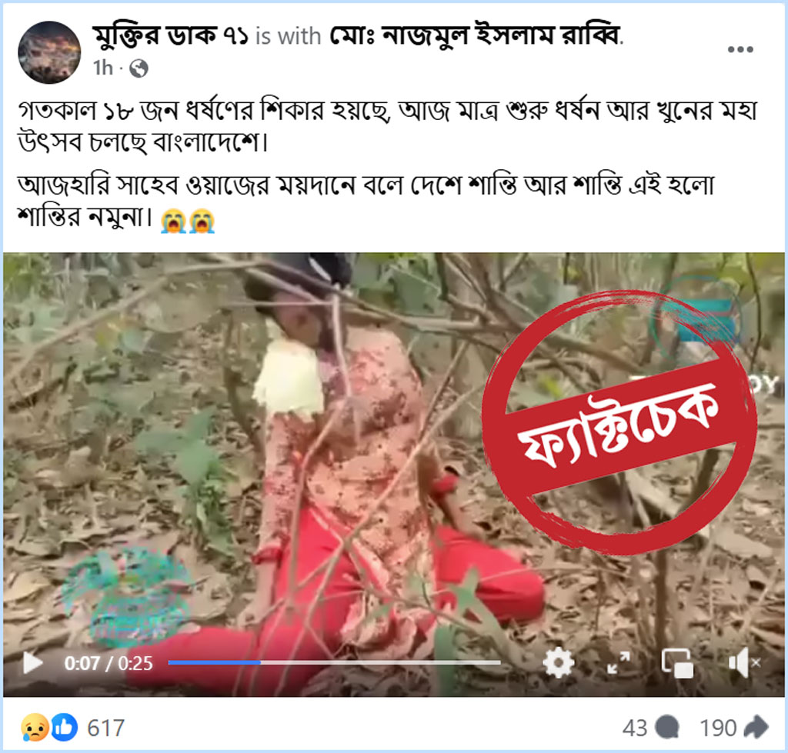Open মোঃ নাজমুল ইসলাম রাব্বি profile
The height and width of the screenshot is (753, 788).
point(475,35)
